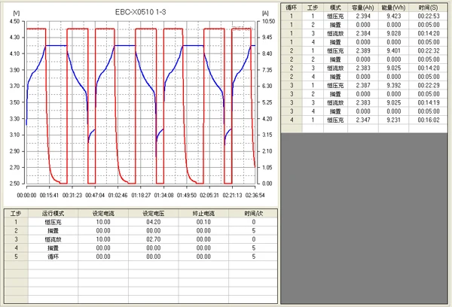Click the 设定电压 column header
Viewport: 452px width, 307px height.
154,214
